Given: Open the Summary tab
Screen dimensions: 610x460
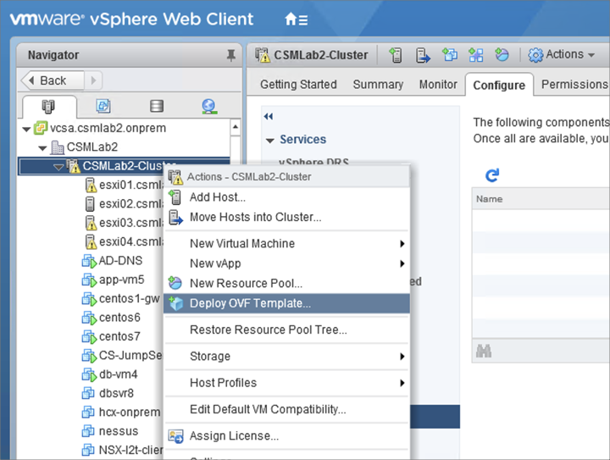Looking at the screenshot, I should point(378,85).
